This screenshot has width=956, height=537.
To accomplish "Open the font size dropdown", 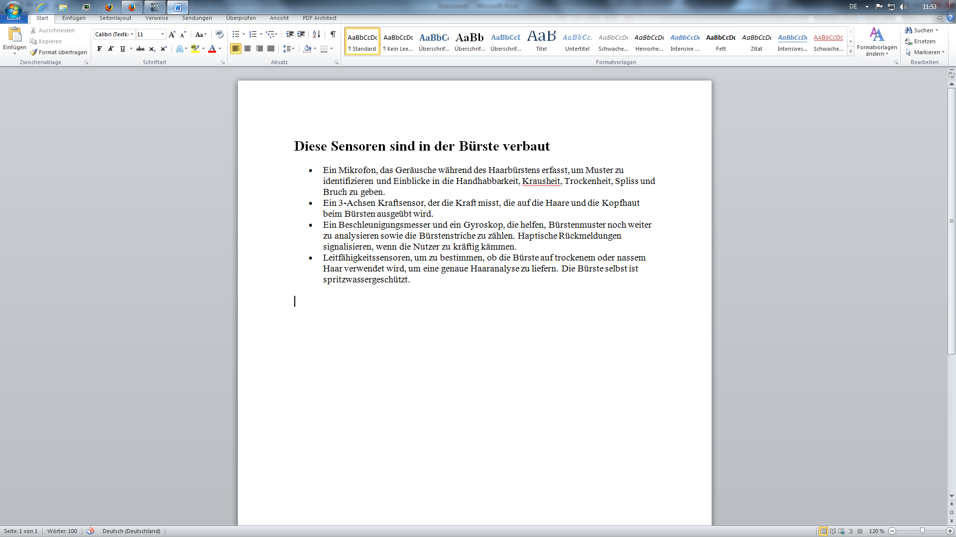I will (x=162, y=34).
